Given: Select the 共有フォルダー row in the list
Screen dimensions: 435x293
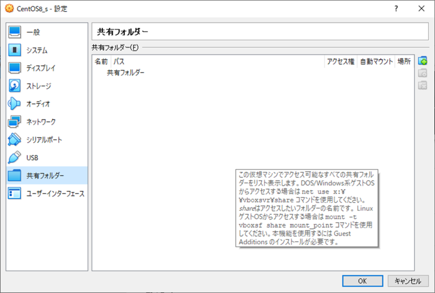Looking at the screenshot, I should tap(253, 73).
